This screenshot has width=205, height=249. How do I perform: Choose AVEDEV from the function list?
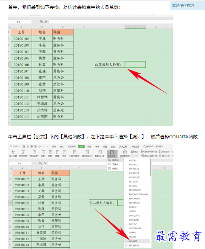click(x=133, y=160)
